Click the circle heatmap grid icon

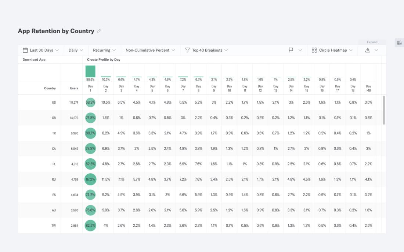(x=314, y=50)
